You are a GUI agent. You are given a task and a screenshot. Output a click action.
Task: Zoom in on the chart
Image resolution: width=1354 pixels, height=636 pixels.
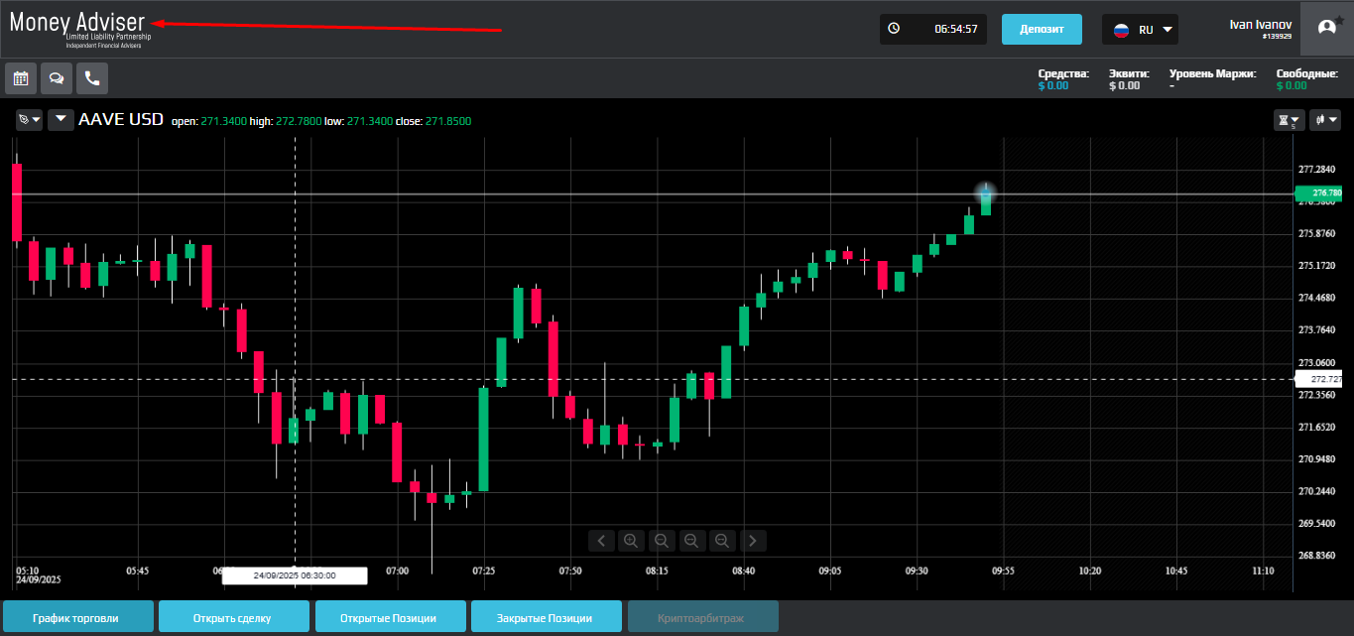pos(631,541)
